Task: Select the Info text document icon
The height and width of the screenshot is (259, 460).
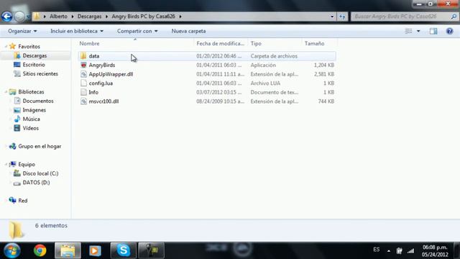Action: (x=83, y=92)
